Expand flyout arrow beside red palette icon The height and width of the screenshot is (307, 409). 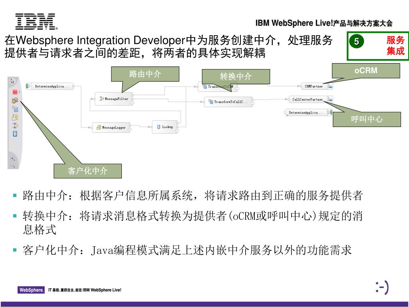(20, 92)
